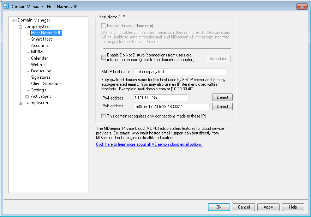311x217 pixels.
Task: Enable the Do Not Disturb checkbox
Action: [103, 57]
